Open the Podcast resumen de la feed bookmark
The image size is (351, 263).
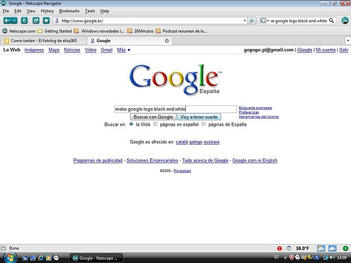[181, 31]
